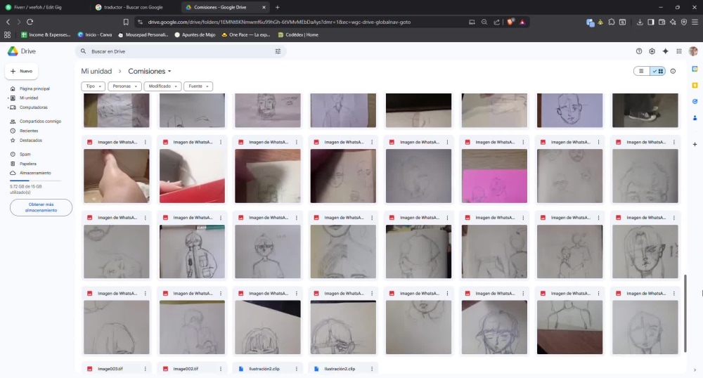
Task: Click the share page icon in address bar
Action: point(497,22)
